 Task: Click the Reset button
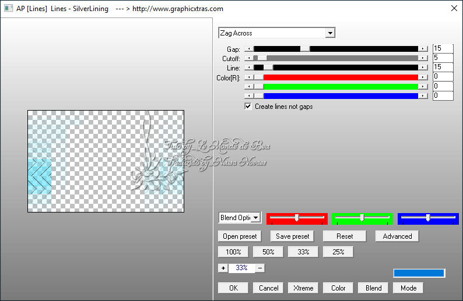(345, 236)
